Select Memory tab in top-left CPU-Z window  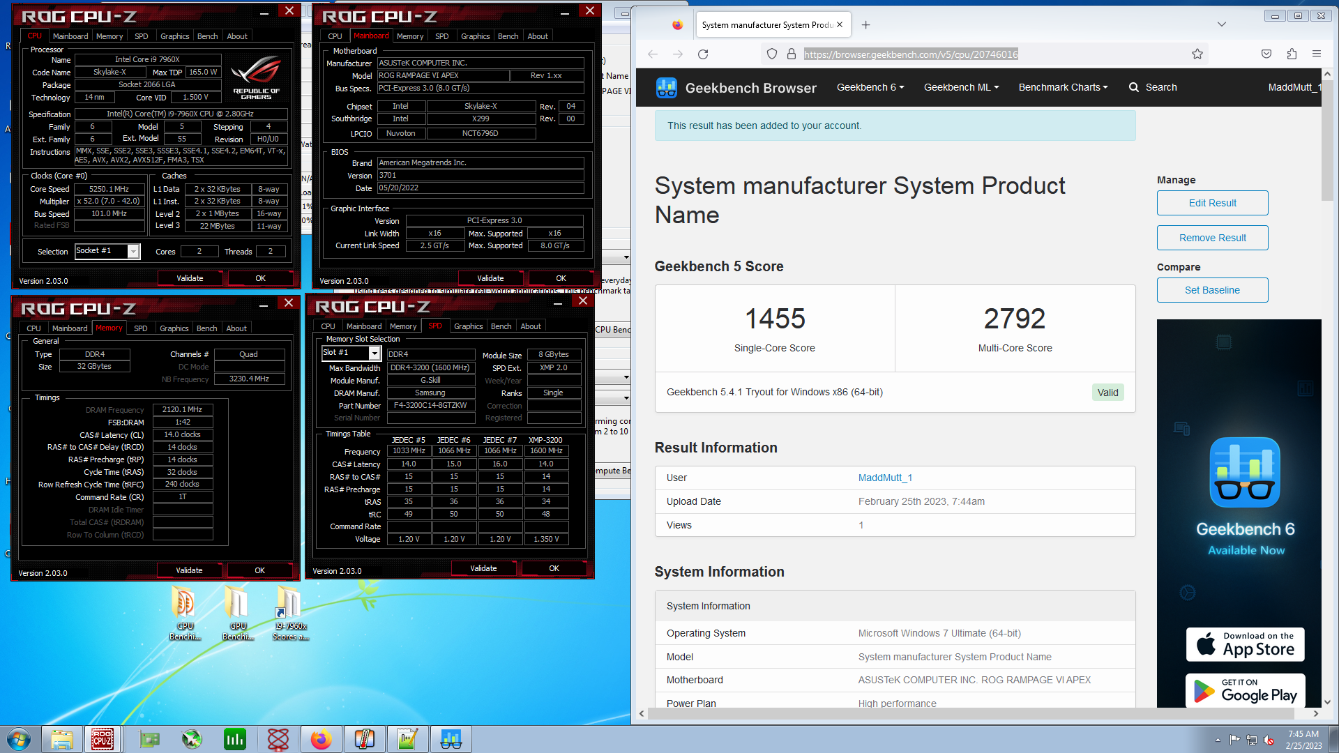pyautogui.click(x=109, y=36)
